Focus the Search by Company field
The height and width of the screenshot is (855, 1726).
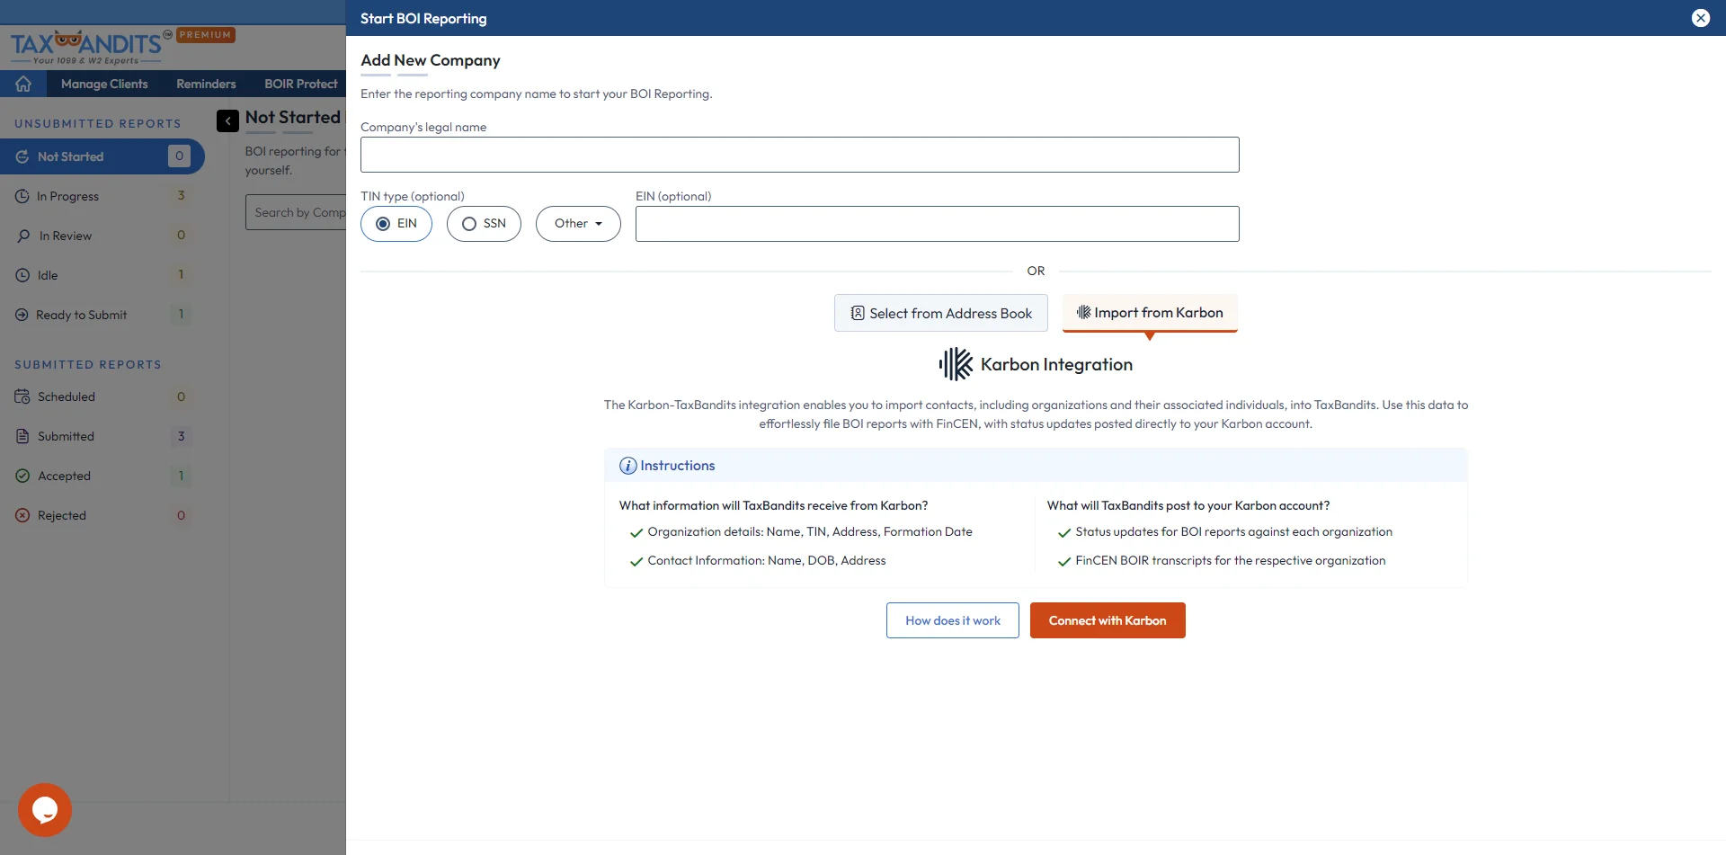296,212
